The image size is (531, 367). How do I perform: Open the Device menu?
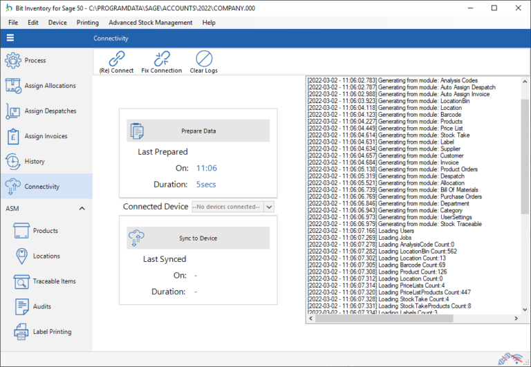tap(57, 23)
